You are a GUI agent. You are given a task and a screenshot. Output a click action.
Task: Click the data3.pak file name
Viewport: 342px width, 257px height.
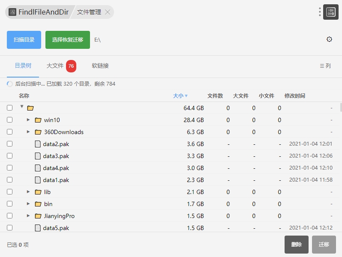56,156
